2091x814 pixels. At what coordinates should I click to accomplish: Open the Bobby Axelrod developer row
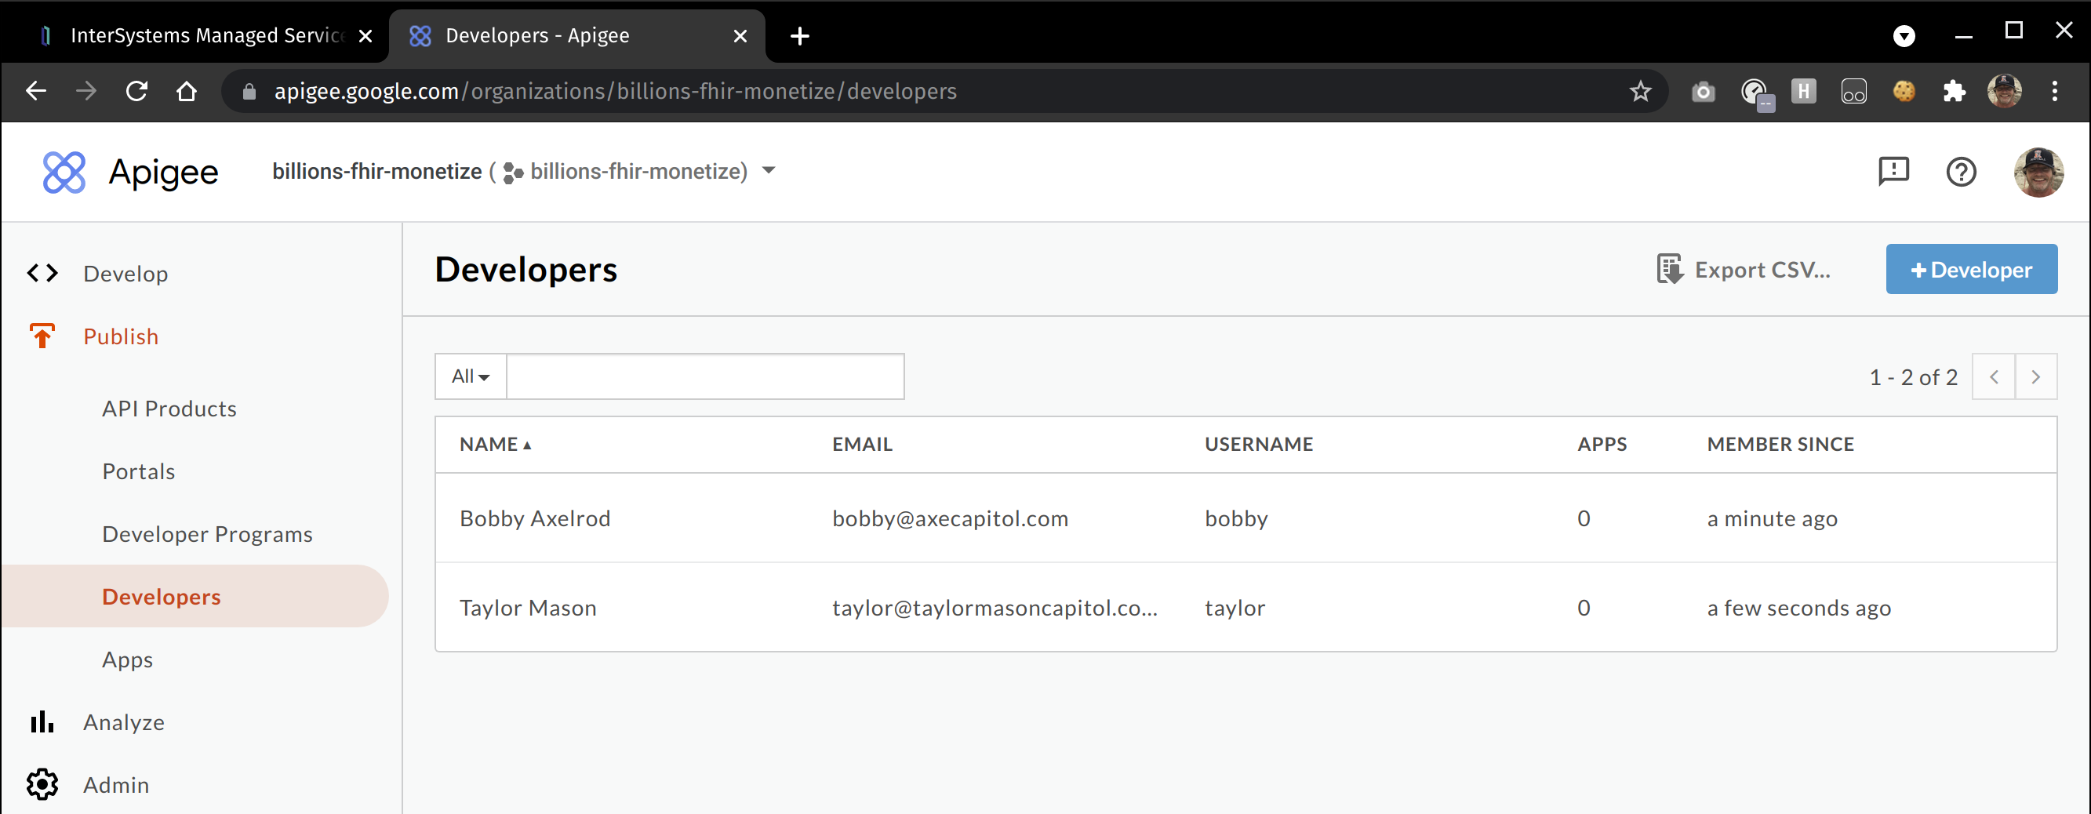(534, 518)
